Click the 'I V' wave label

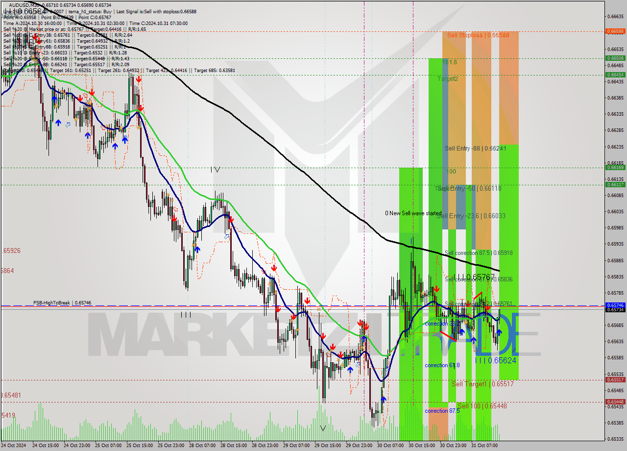[x=215, y=170]
